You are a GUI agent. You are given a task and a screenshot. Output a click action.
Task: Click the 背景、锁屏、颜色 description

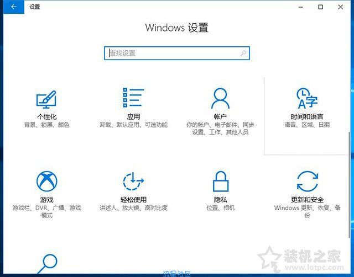pos(46,125)
